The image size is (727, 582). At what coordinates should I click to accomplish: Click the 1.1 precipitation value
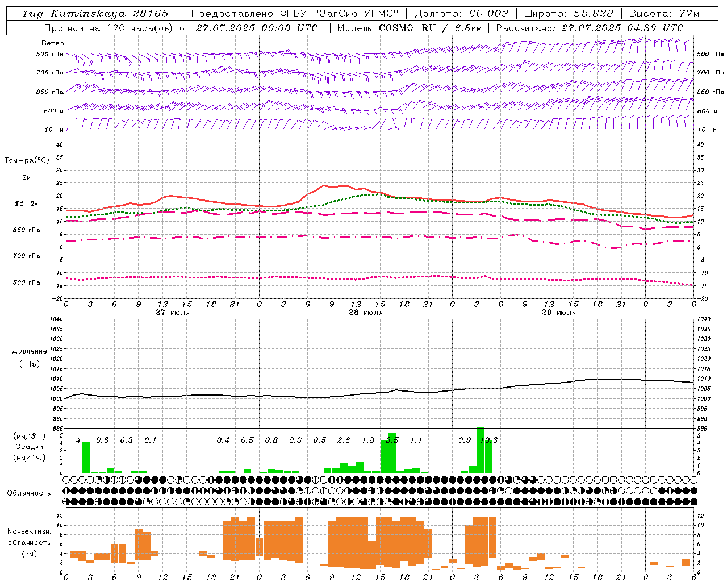click(x=416, y=440)
